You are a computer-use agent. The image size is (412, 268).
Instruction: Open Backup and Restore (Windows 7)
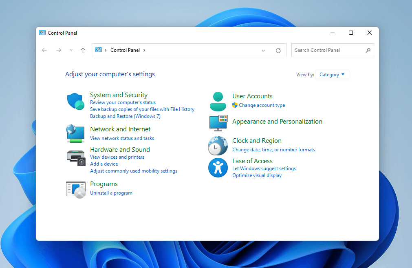click(125, 116)
